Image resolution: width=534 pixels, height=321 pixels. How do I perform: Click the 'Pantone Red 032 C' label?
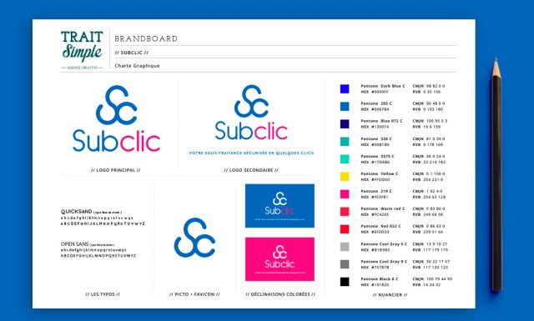tap(380, 226)
